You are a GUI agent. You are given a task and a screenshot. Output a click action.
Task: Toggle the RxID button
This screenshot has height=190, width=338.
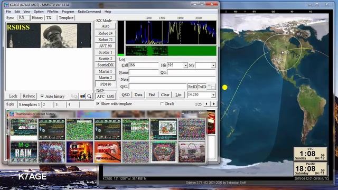[x=192, y=87]
